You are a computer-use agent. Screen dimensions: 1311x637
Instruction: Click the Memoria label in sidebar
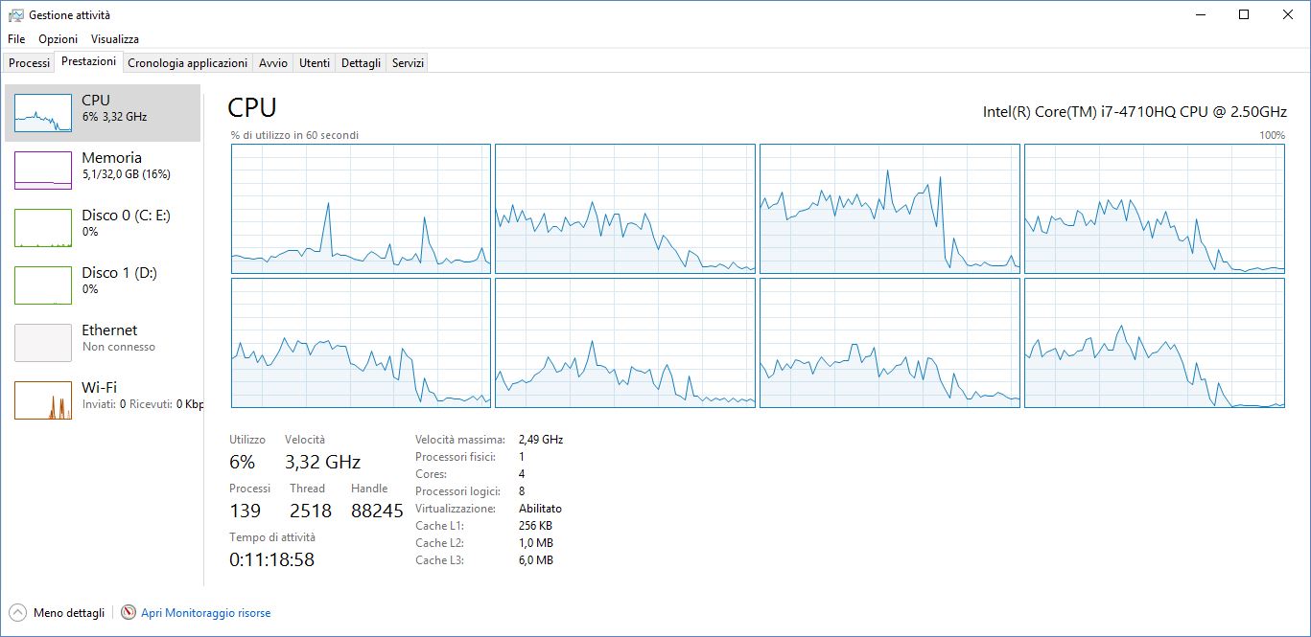point(111,158)
